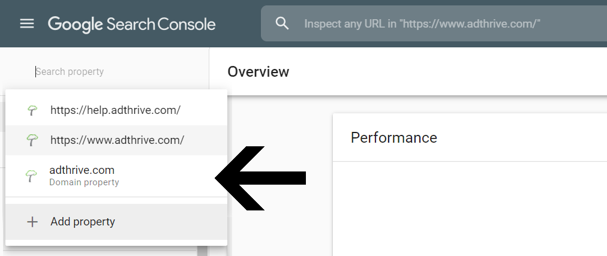
Task: Click the Google Search Console logo
Action: tap(131, 25)
